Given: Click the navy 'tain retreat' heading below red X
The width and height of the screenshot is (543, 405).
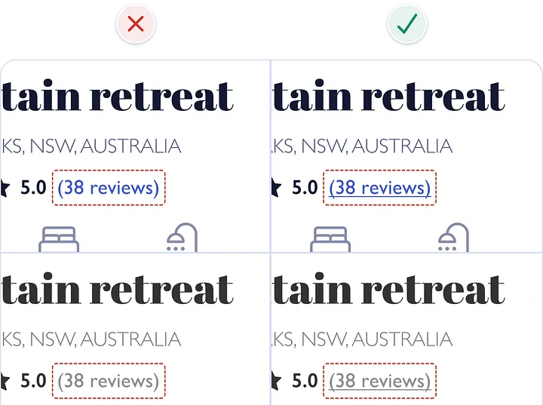Looking at the screenshot, I should coord(117,96).
